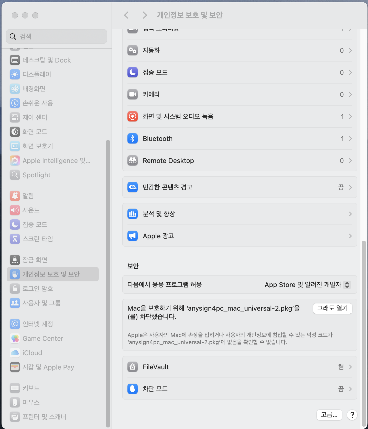This screenshot has width=368, height=429.
Task: Select Game Center icon
Action: 15,339
